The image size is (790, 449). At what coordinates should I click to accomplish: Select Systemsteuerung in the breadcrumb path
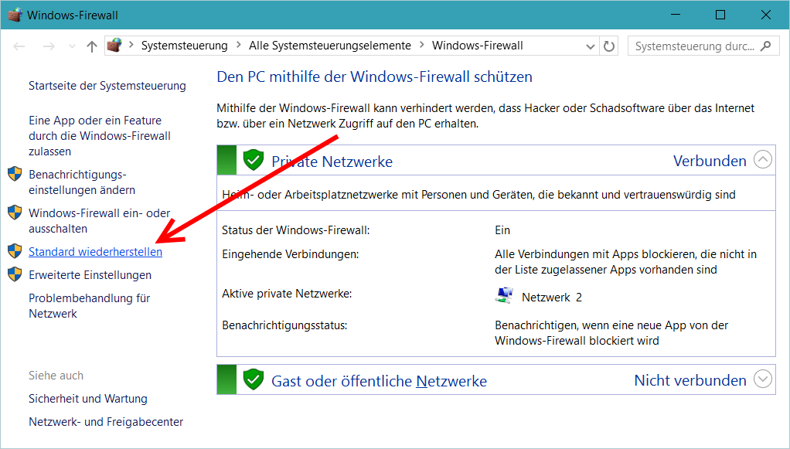pyautogui.click(x=185, y=46)
